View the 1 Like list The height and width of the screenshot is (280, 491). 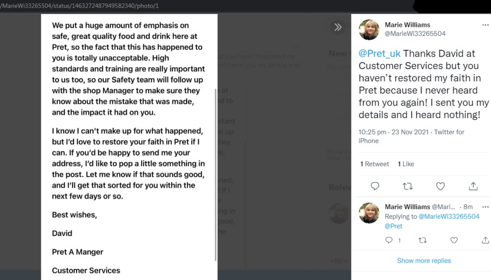(x=406, y=164)
